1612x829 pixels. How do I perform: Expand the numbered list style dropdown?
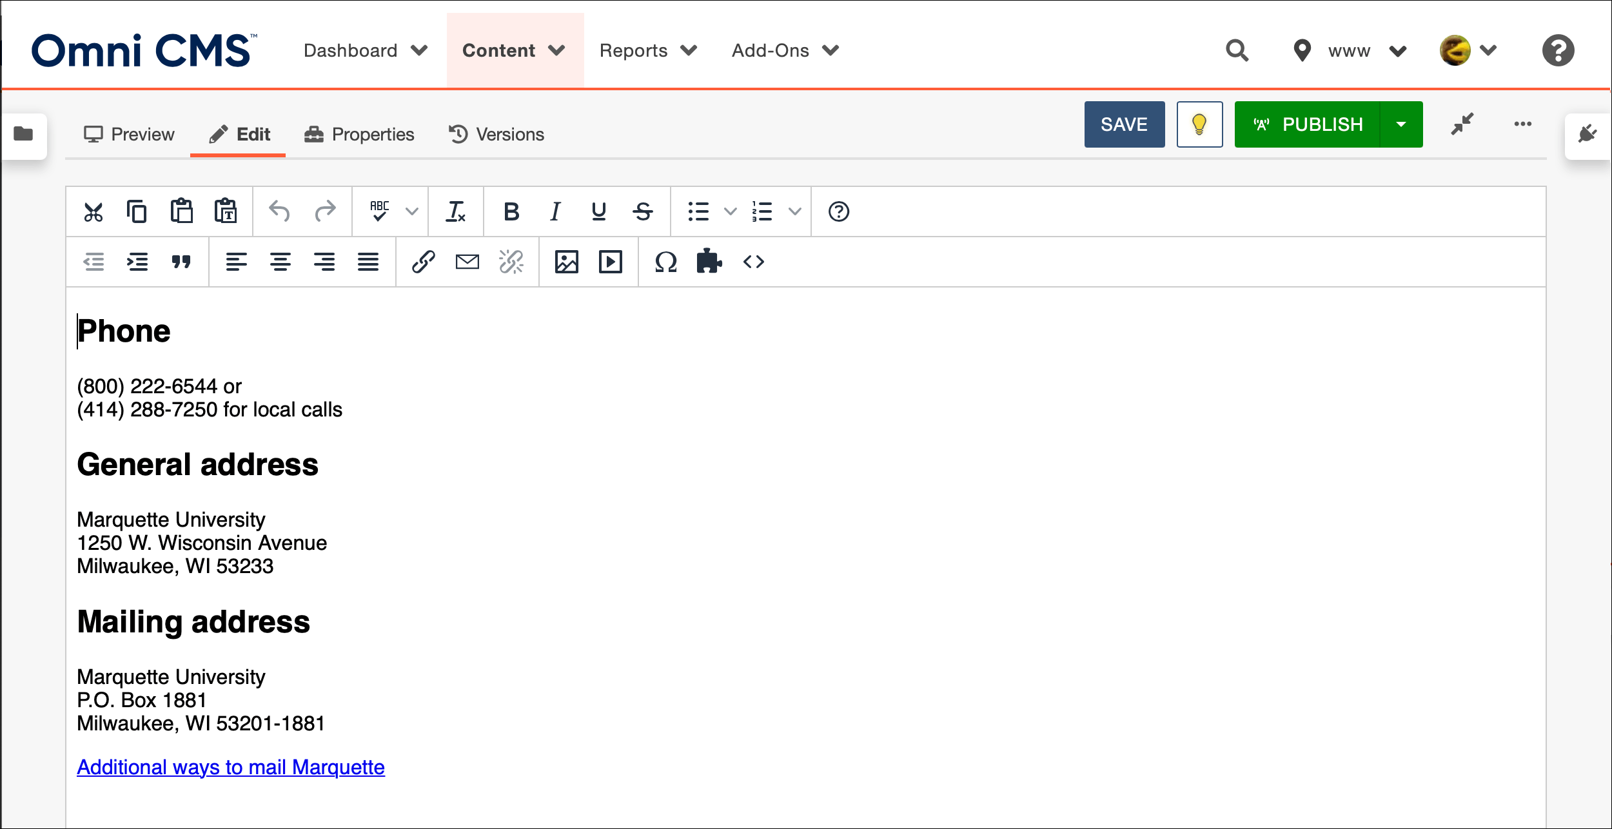coord(795,211)
